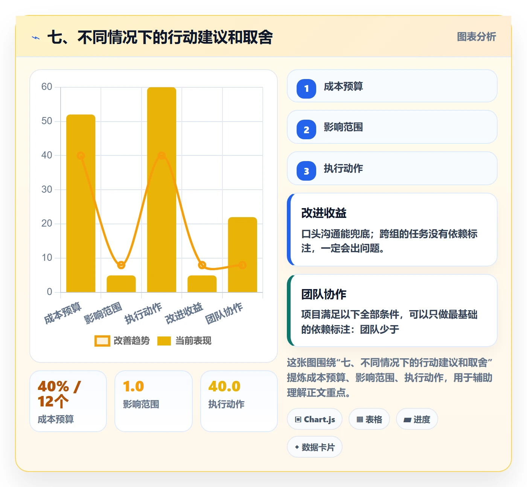The width and height of the screenshot is (527, 487).
Task: Click the description paragraph starting with 这张图围绕
Action: pos(390,377)
